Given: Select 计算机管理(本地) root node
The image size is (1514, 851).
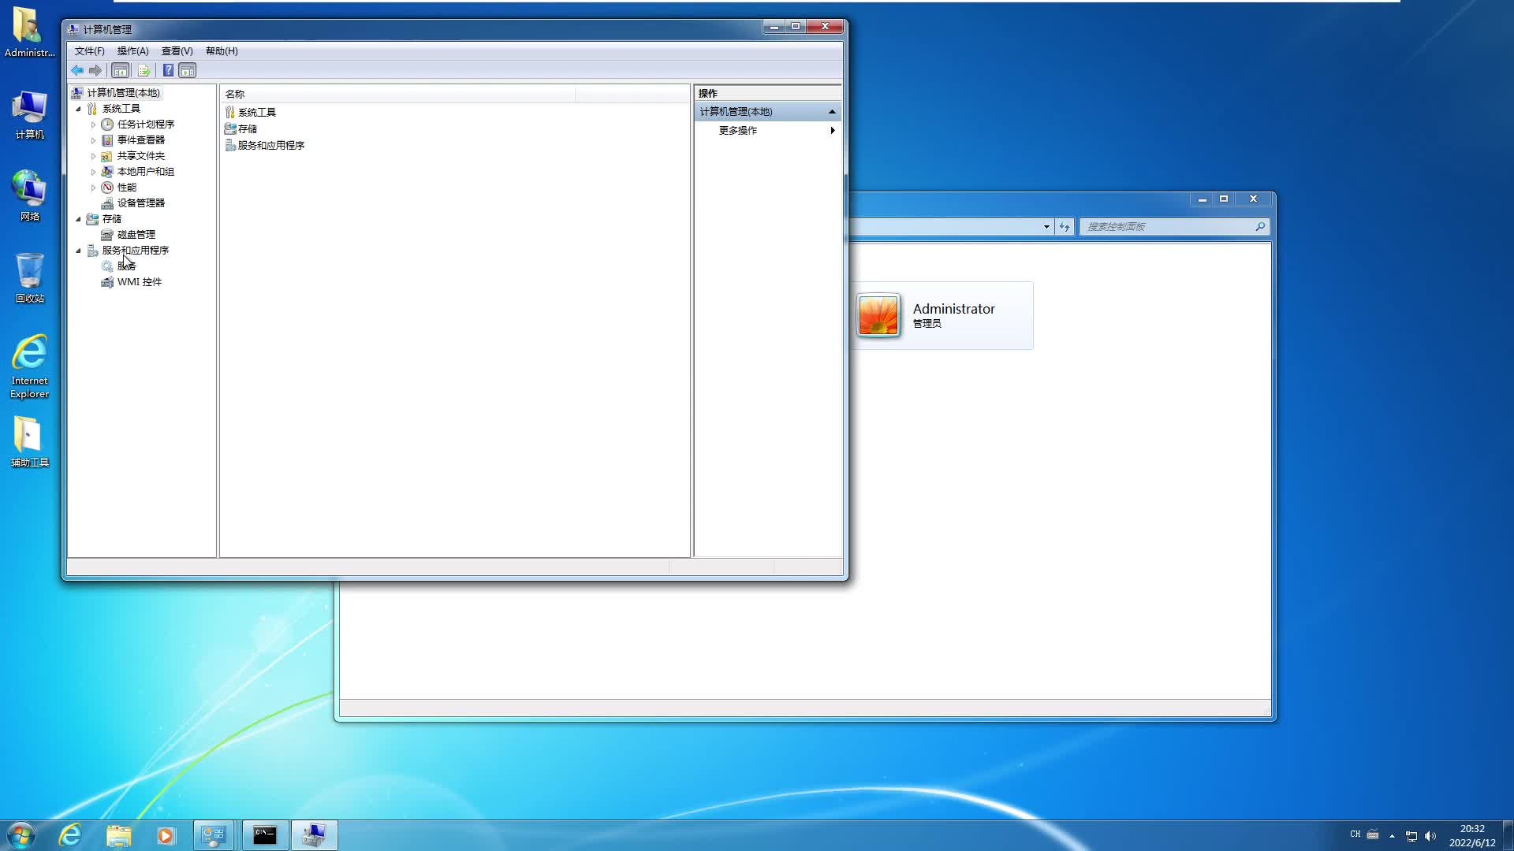Looking at the screenshot, I should [123, 93].
